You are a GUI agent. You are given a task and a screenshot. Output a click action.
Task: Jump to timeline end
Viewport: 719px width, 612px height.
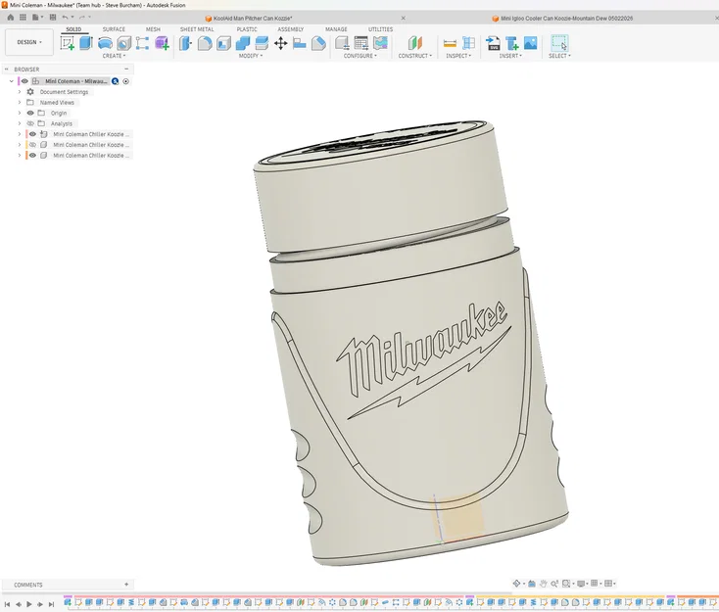(51, 605)
